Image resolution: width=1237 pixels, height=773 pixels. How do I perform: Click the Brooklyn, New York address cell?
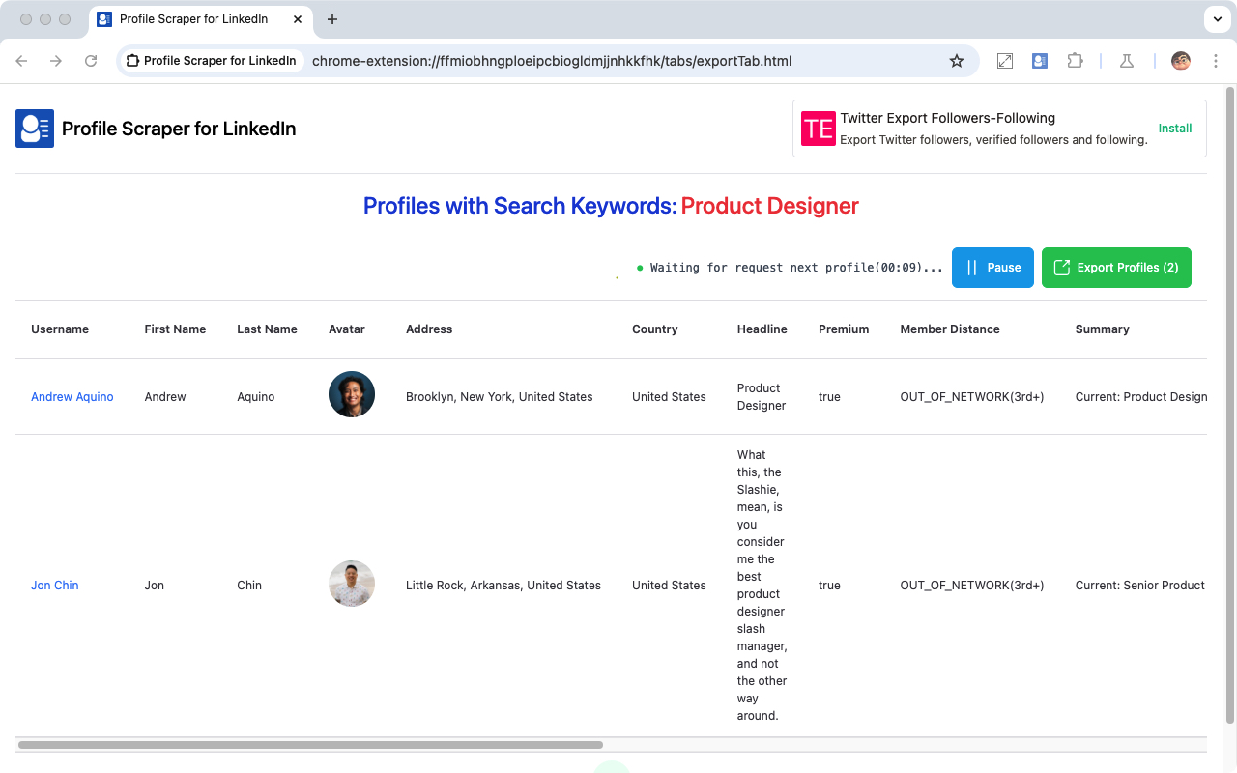(500, 397)
